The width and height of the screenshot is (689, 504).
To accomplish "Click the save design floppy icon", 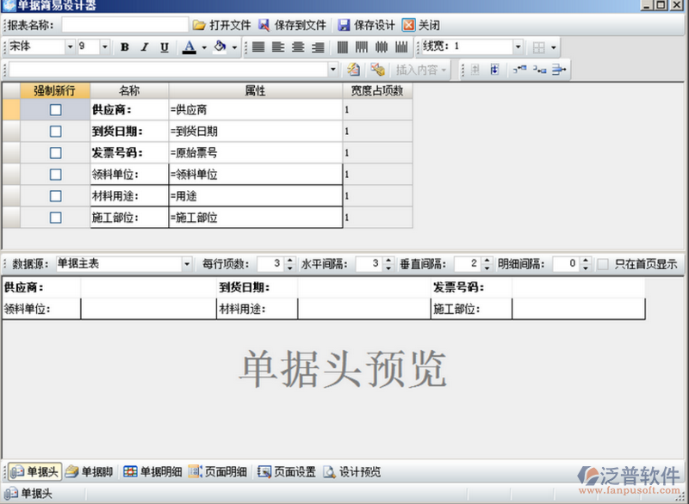I will pyautogui.click(x=344, y=26).
